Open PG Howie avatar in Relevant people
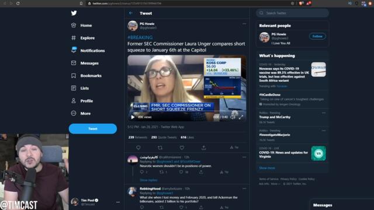Image resolution: width=374 pixels, height=210 pixels. click(264, 37)
